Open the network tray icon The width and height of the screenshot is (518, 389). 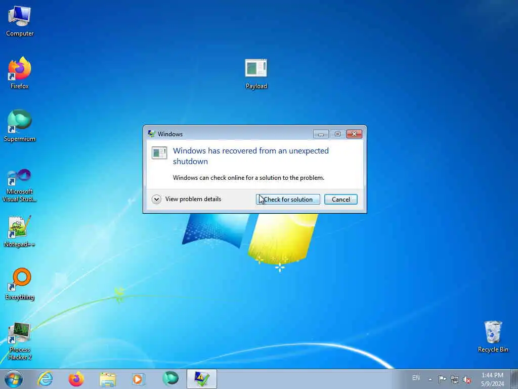455,379
